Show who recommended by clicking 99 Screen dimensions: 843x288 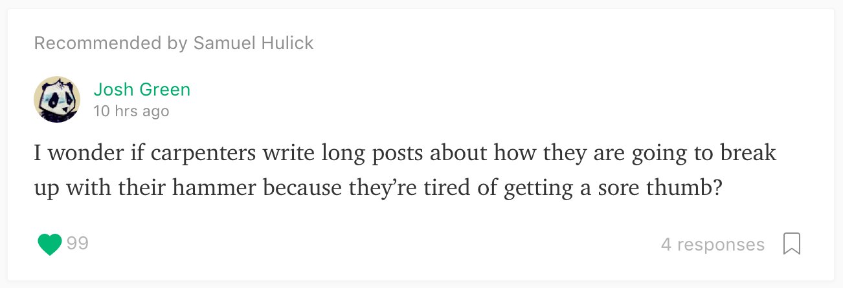click(78, 243)
